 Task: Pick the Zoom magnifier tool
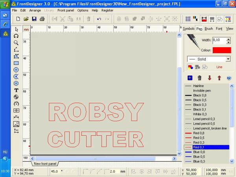(x=16, y=42)
